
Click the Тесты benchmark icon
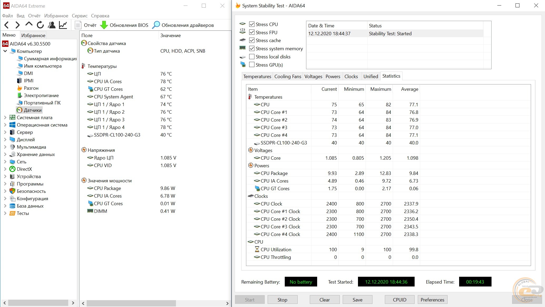(x=12, y=213)
